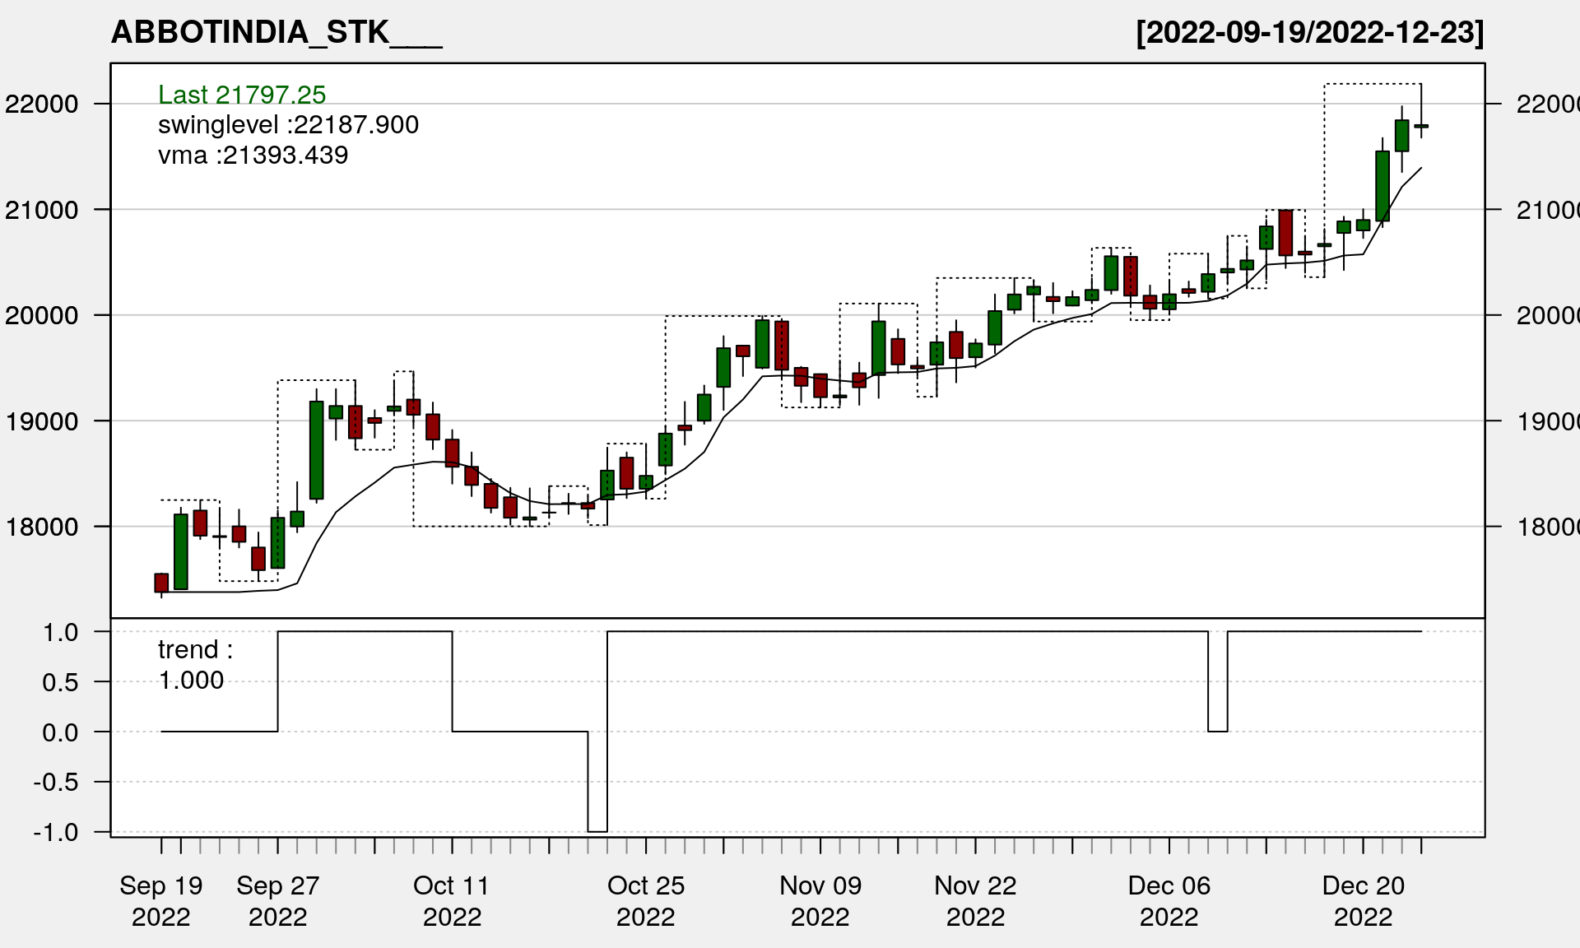1580x948 pixels.
Task: Click the trend line dip to -1.0
Action: [597, 831]
